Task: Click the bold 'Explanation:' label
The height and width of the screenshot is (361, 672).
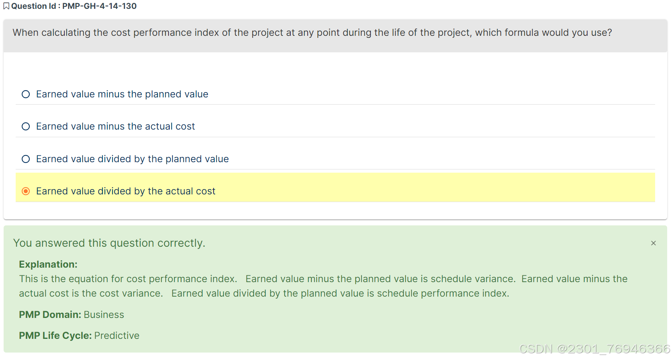Action: point(48,264)
